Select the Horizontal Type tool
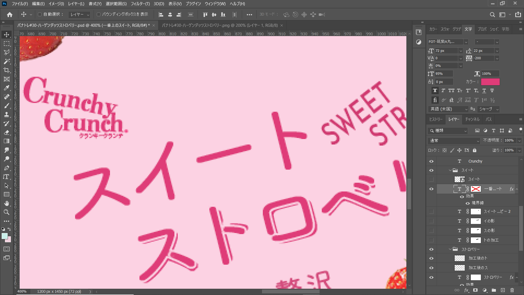The image size is (524, 295). pos(7,177)
